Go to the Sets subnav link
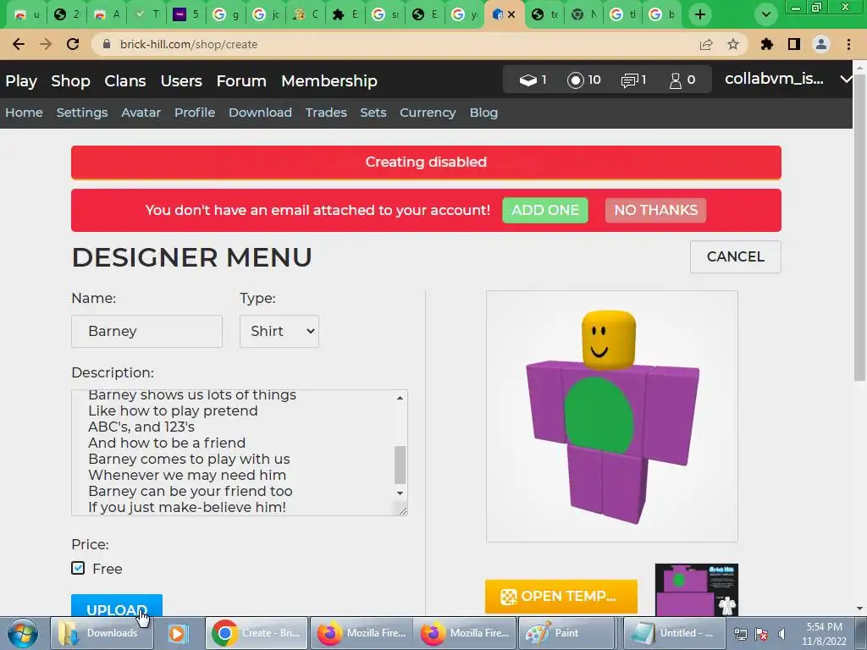Screen dimensions: 867x650 (373, 113)
